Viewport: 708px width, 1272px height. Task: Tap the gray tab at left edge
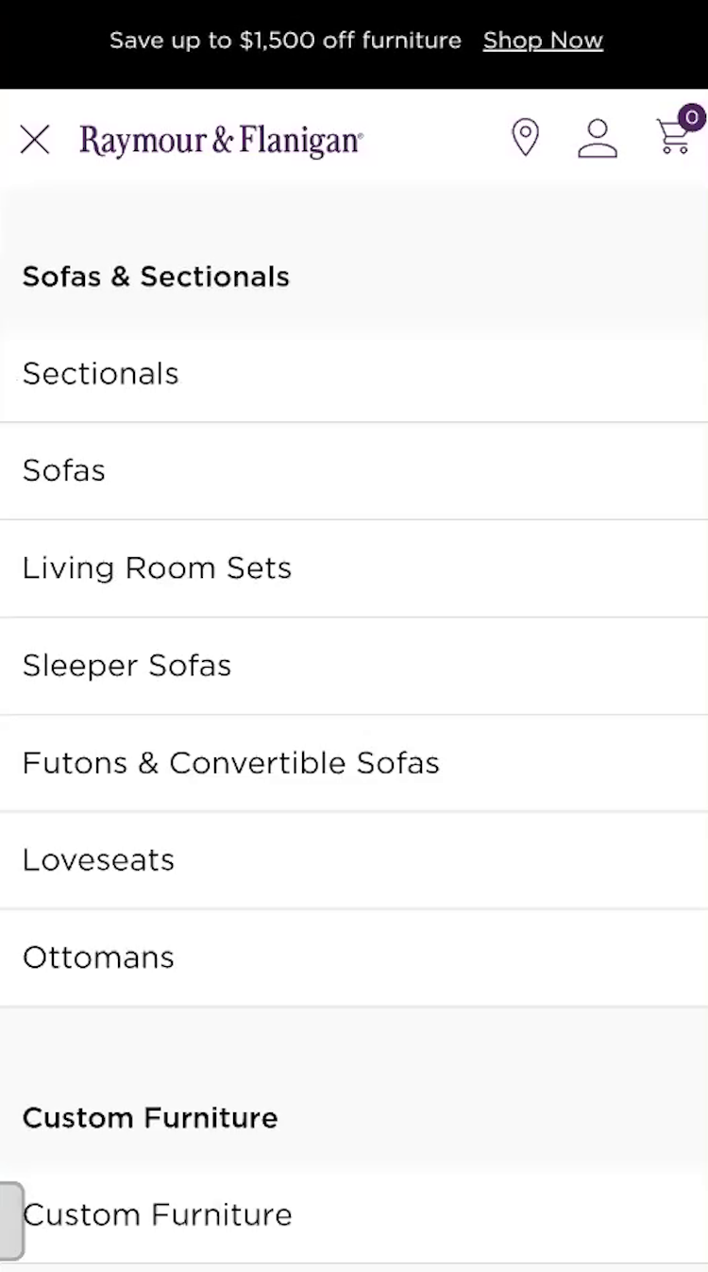(10, 1220)
